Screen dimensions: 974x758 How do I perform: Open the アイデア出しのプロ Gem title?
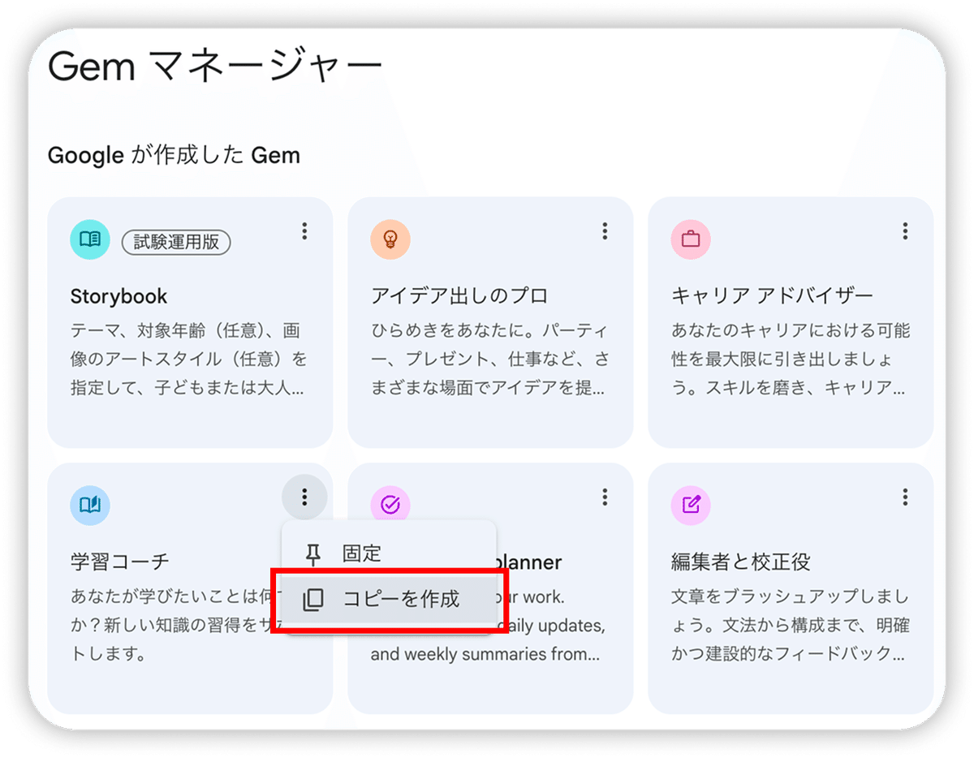(x=459, y=296)
